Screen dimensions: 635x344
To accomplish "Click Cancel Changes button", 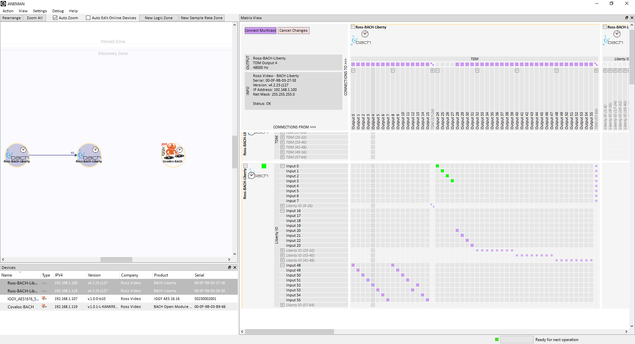I will pos(293,30).
